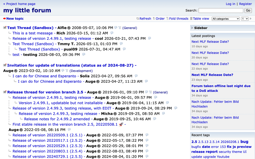This screenshot has width=255, height=159.
Task: Preview Rich's "This is a test message" via bubble icon
Action: click(x=112, y=33)
